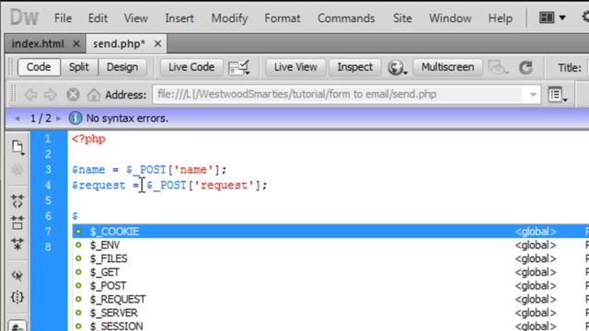Image resolution: width=589 pixels, height=331 pixels.
Task: Toggle Live View mode
Action: click(295, 67)
